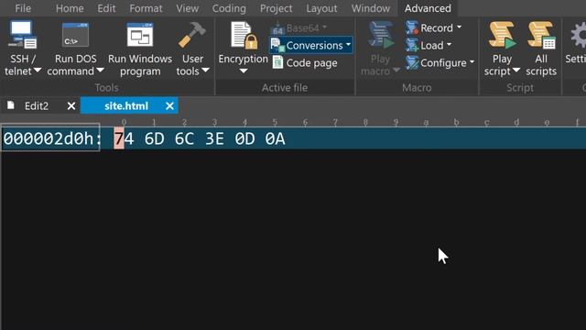Image resolution: width=586 pixels, height=330 pixels.
Task: Expand the SSH / telnet dropdown arrow
Action: click(38, 71)
